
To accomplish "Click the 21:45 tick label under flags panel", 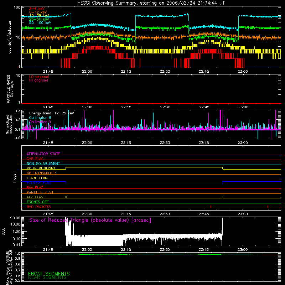I will point(48,214).
